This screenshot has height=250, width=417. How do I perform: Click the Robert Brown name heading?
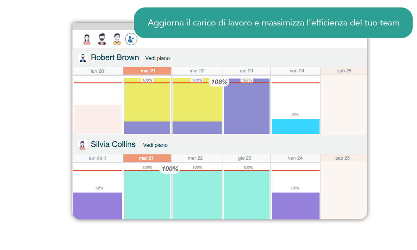(115, 58)
